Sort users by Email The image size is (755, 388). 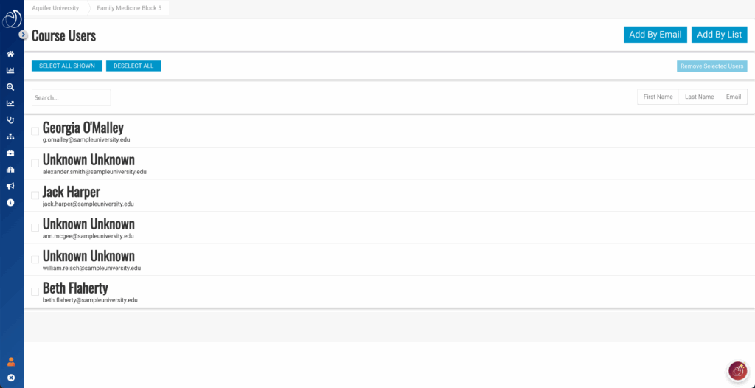pyautogui.click(x=733, y=97)
